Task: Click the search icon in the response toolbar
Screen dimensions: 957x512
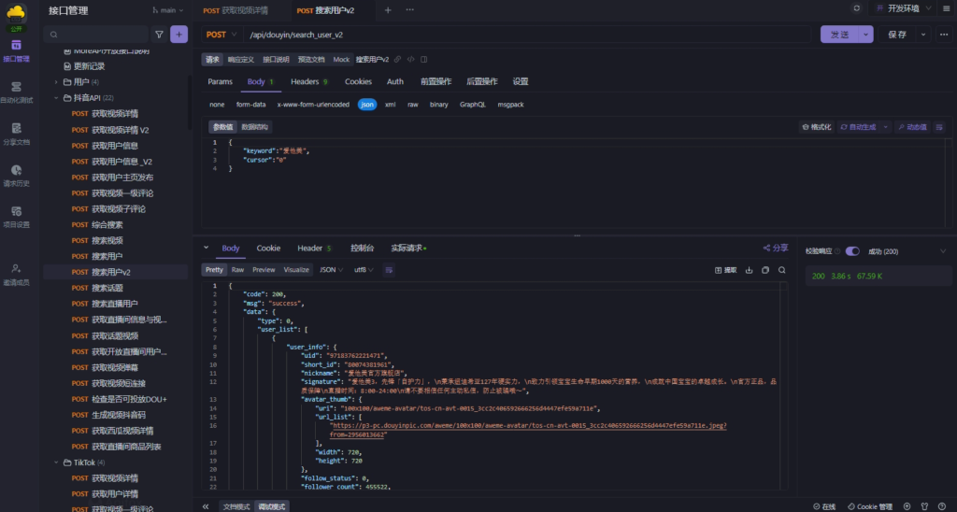Action: click(782, 270)
